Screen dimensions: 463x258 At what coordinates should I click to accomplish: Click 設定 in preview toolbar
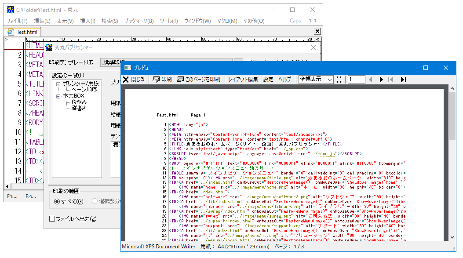pyautogui.click(x=268, y=80)
